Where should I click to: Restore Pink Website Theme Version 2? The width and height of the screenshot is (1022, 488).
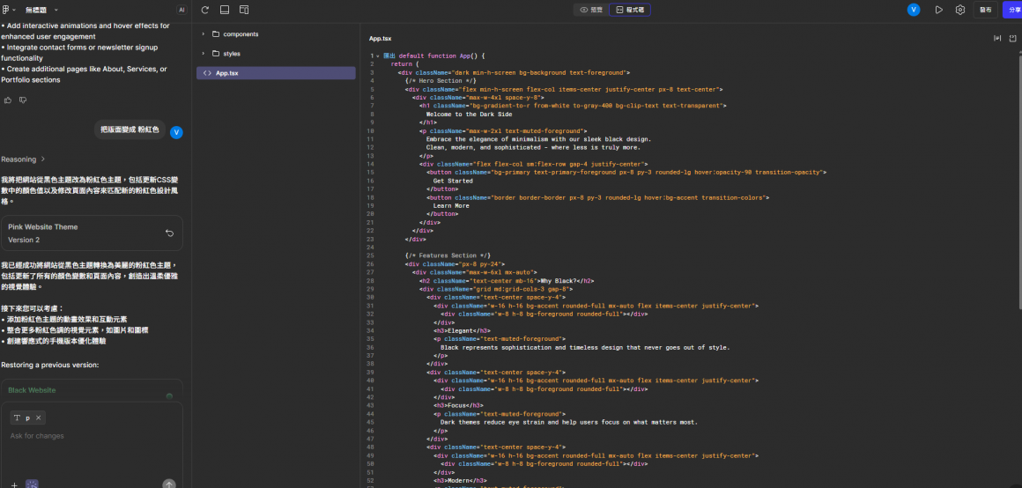[169, 233]
